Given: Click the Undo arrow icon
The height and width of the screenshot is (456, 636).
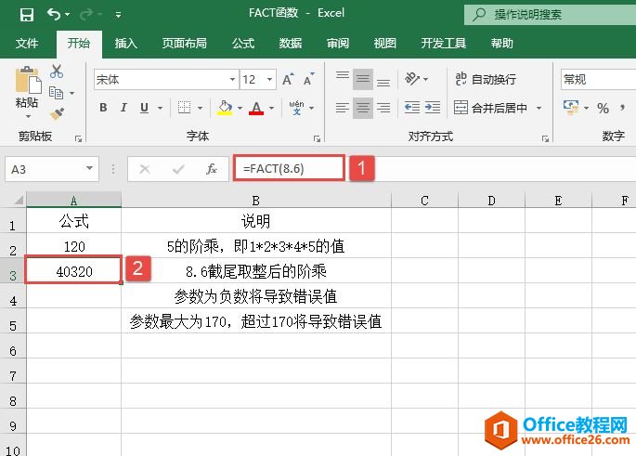Looking at the screenshot, I should coord(54,14).
